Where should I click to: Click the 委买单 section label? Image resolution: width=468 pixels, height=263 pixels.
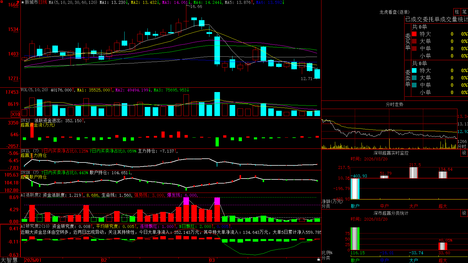click(x=408, y=42)
